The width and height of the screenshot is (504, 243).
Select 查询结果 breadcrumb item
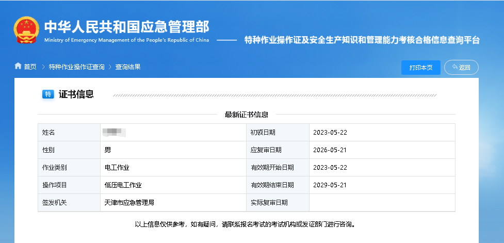128,67
